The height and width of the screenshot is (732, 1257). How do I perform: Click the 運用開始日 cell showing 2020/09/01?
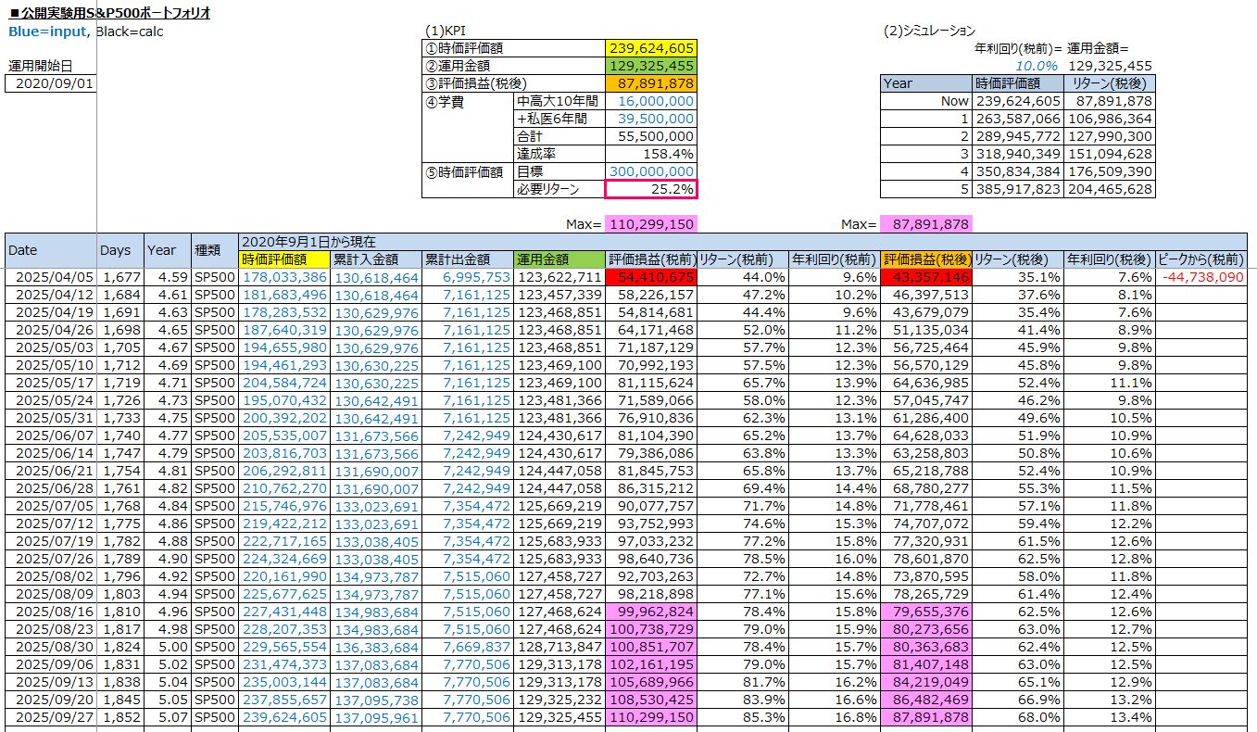(x=51, y=83)
